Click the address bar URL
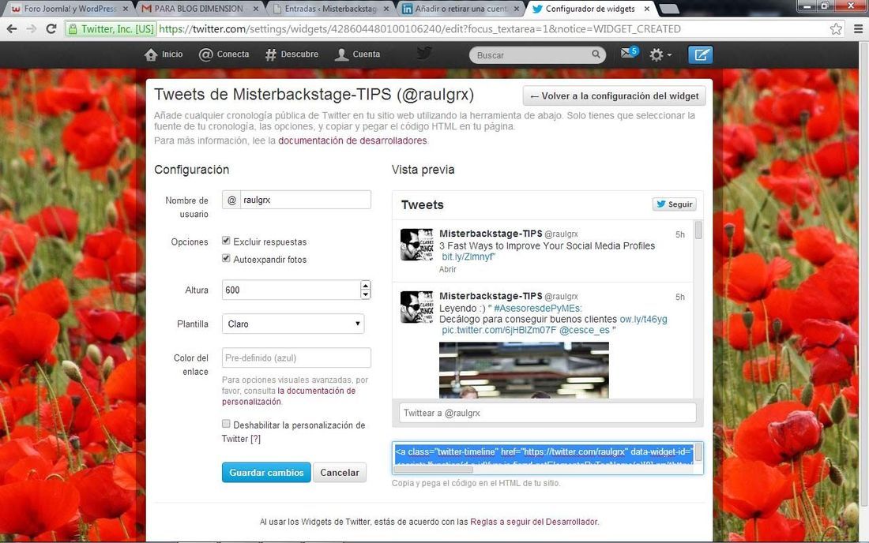The width and height of the screenshot is (869, 543). (x=419, y=28)
